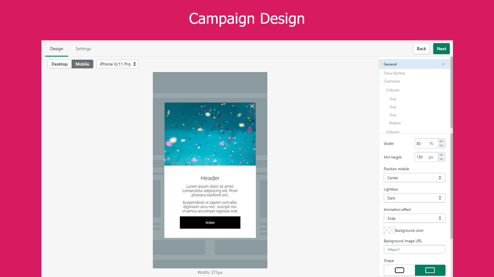The width and height of the screenshot is (494, 277).
Task: Switch to the Settings tab
Action: (83, 48)
